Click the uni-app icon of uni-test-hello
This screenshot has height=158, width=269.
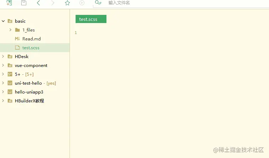point(10,83)
